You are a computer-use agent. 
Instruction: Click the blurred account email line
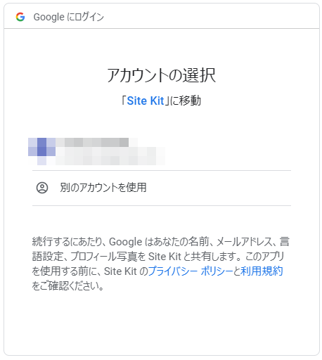[x=110, y=156]
